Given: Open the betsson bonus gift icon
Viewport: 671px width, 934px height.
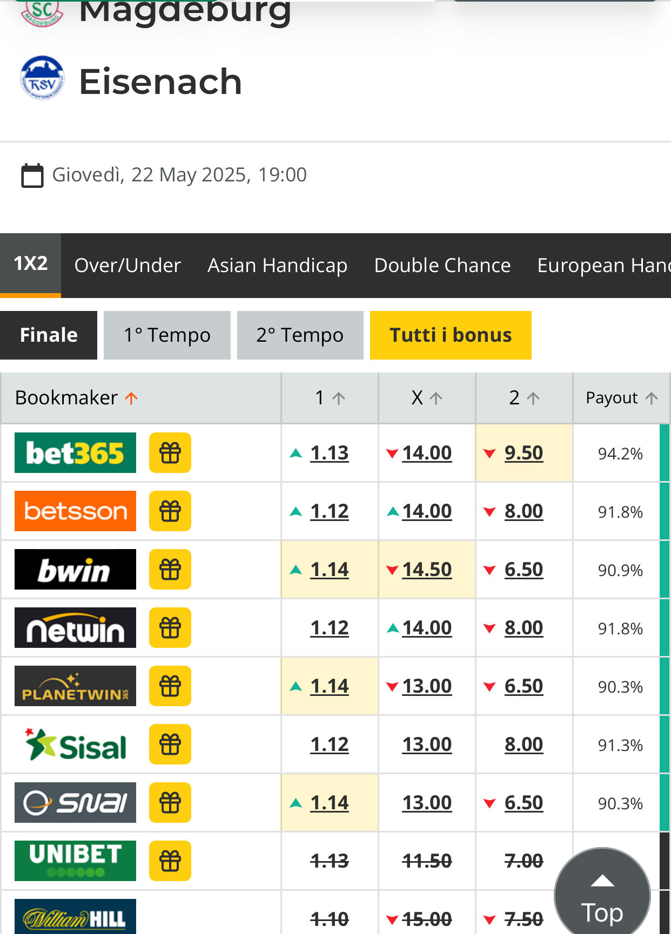Looking at the screenshot, I should click(x=170, y=511).
